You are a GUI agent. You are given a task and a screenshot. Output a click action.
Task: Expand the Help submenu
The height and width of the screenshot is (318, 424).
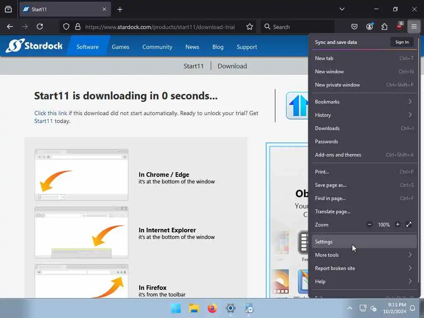pos(364,281)
